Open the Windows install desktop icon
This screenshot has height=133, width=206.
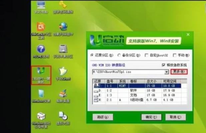(41, 96)
